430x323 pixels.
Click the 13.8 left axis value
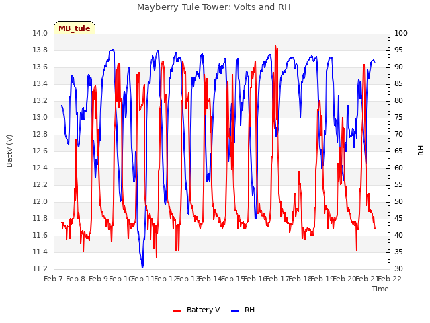pos(40,50)
